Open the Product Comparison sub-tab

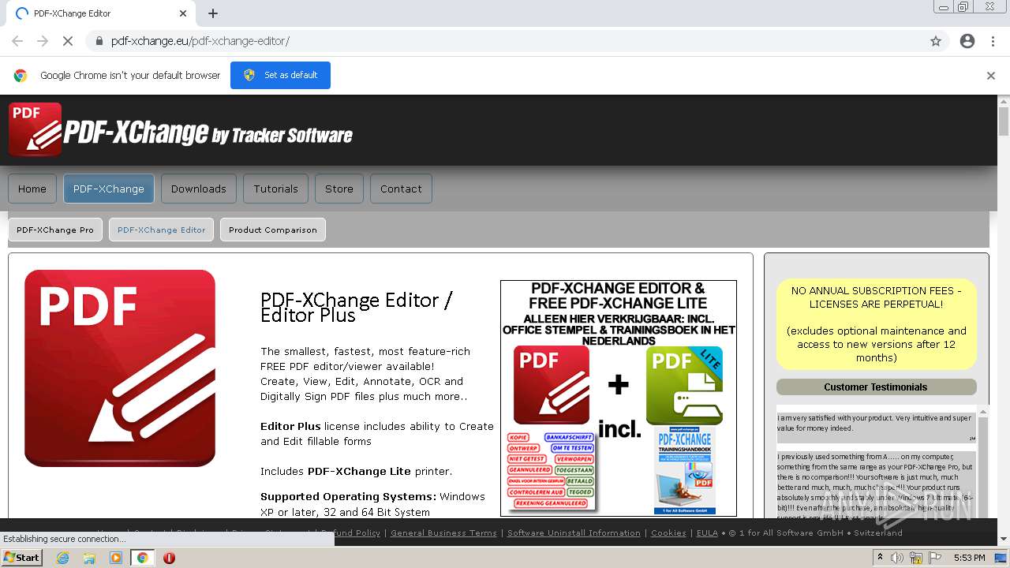click(273, 230)
